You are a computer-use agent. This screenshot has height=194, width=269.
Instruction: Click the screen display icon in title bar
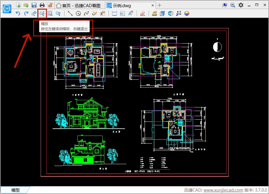pyautogui.click(x=225, y=5)
